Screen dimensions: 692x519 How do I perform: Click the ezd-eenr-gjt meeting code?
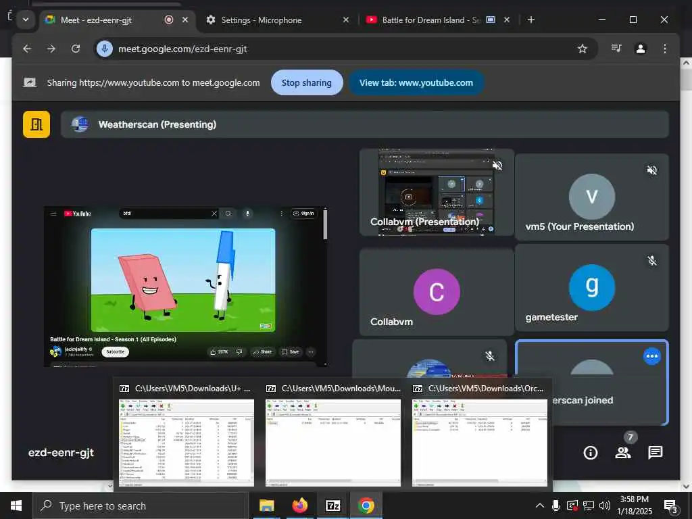pyautogui.click(x=61, y=453)
